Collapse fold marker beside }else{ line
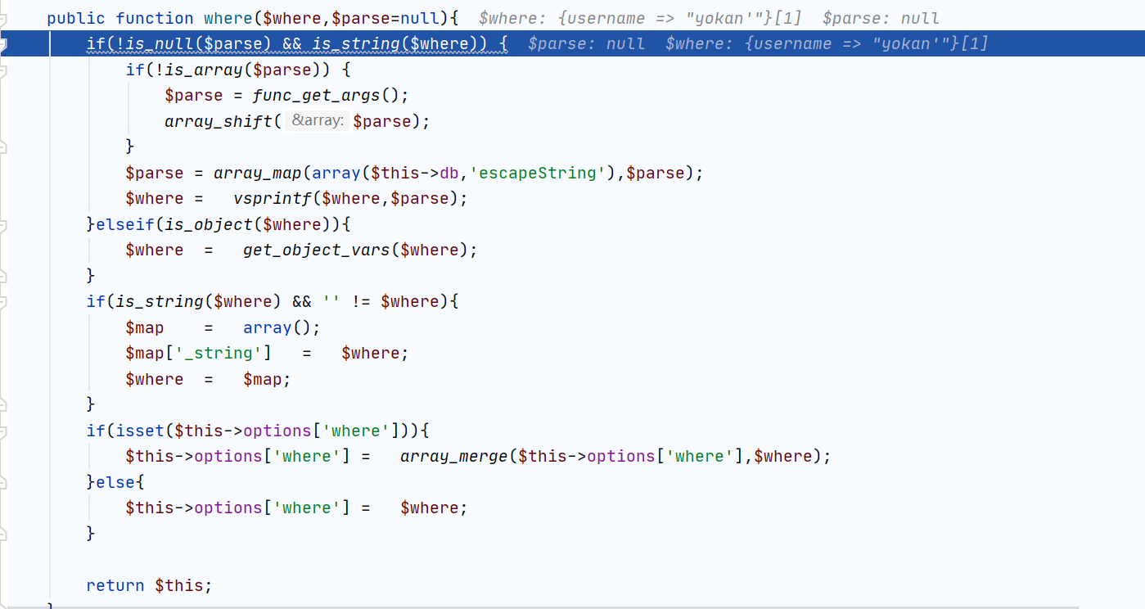The image size is (1145, 609). tap(2, 482)
